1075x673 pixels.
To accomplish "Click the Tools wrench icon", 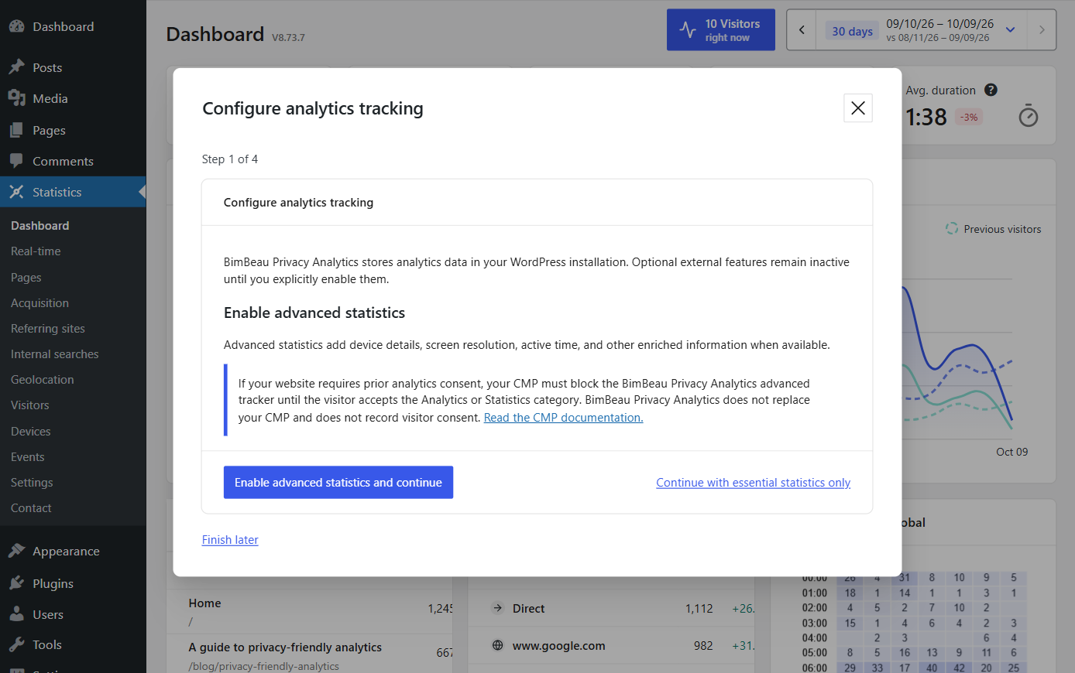I will pos(16,644).
